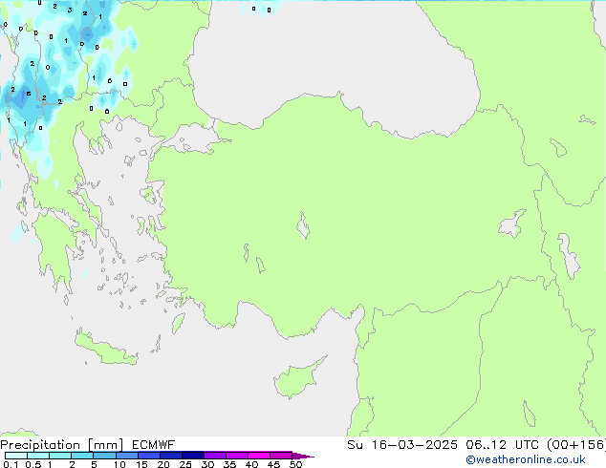The height and width of the screenshot is (468, 606).
Task: Click the "20" legend scale label
Action: pos(163,464)
